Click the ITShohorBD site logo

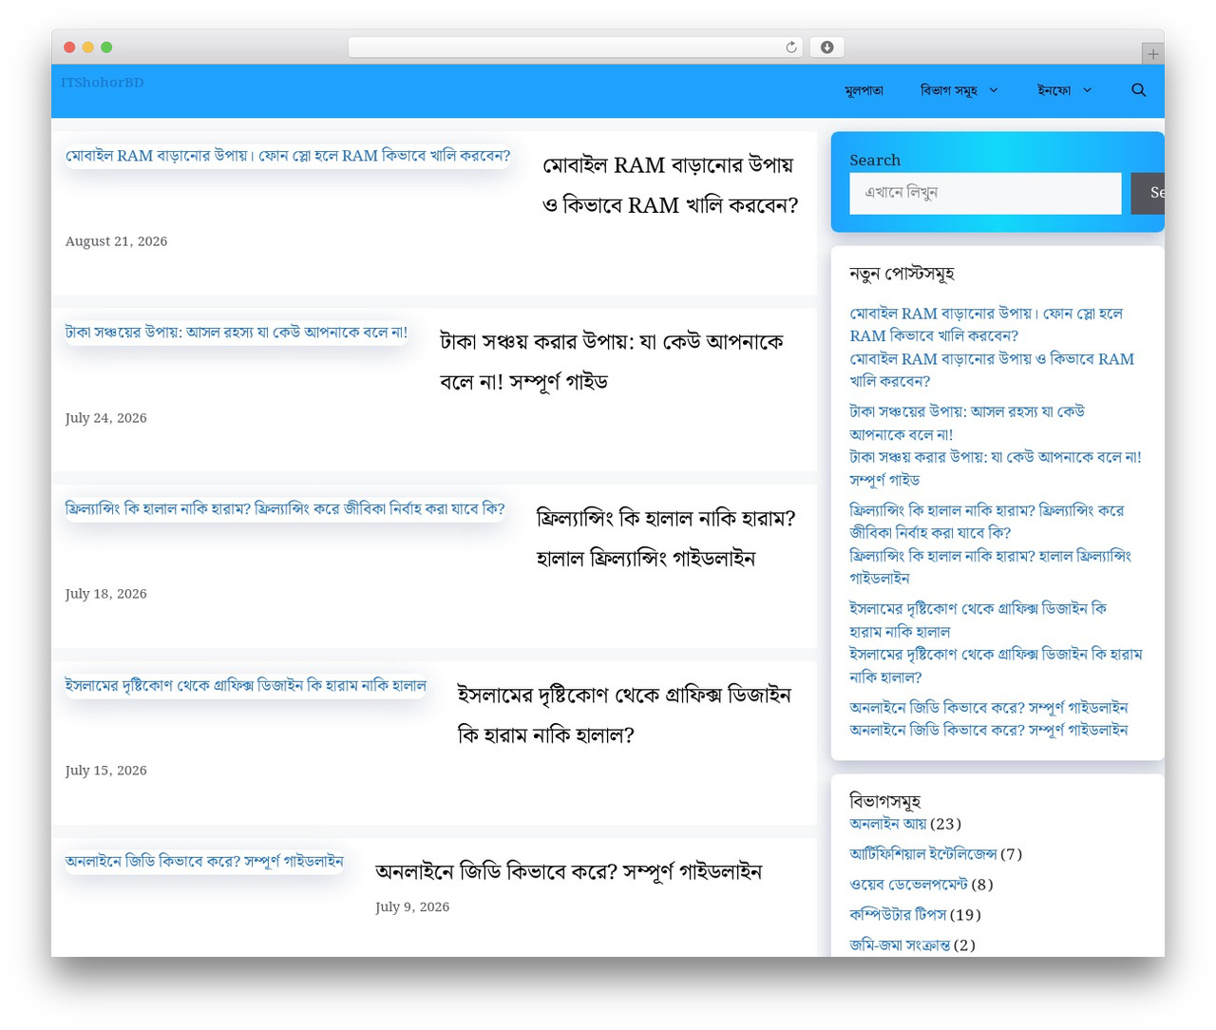point(103,83)
